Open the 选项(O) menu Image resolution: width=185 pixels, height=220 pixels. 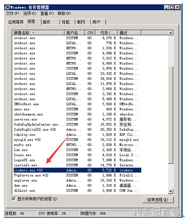(x=30, y=14)
